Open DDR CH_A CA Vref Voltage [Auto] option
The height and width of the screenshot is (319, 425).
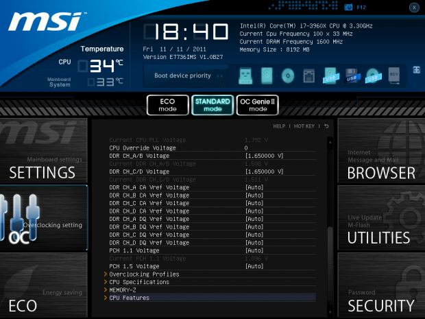254,187
